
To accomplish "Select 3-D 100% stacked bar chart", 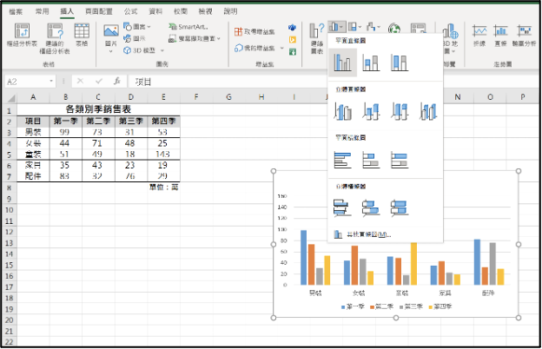I will pos(400,208).
